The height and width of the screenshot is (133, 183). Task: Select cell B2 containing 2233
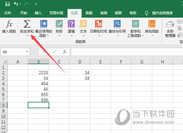38,72
